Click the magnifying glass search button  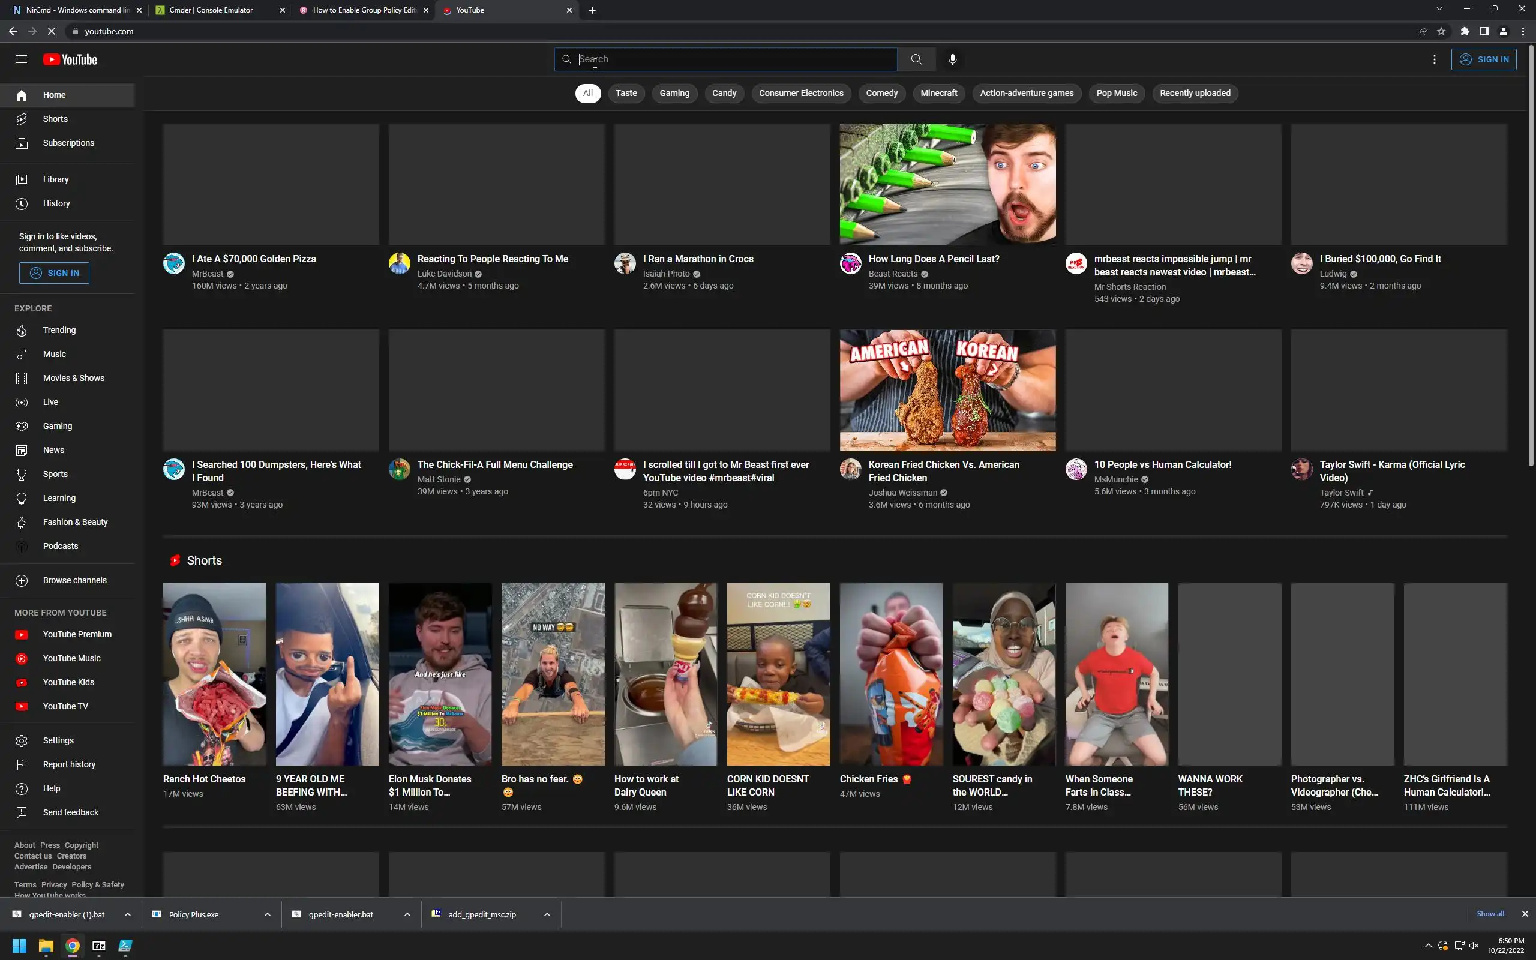(916, 59)
